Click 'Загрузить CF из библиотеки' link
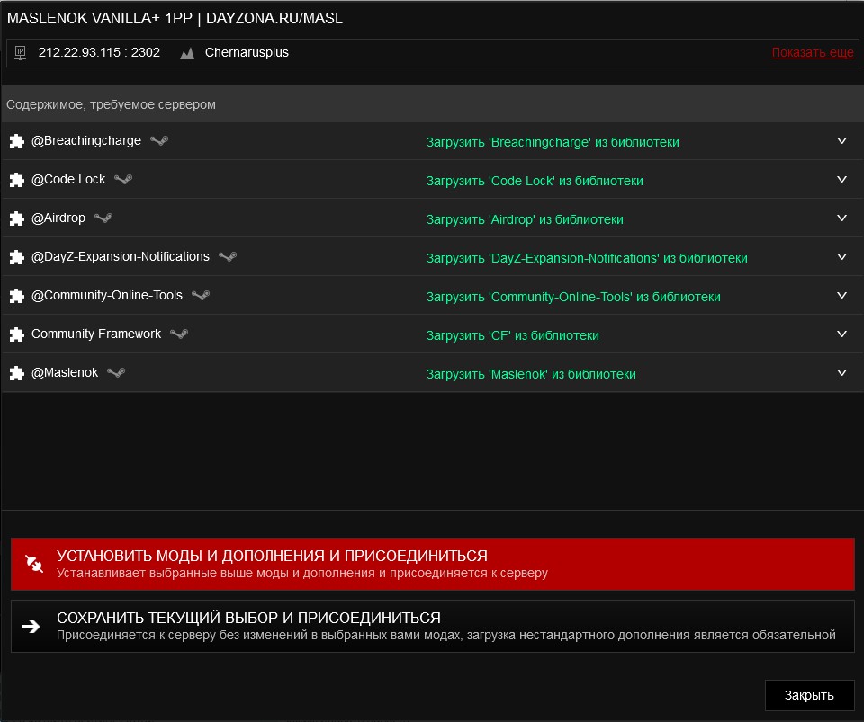 pos(512,335)
